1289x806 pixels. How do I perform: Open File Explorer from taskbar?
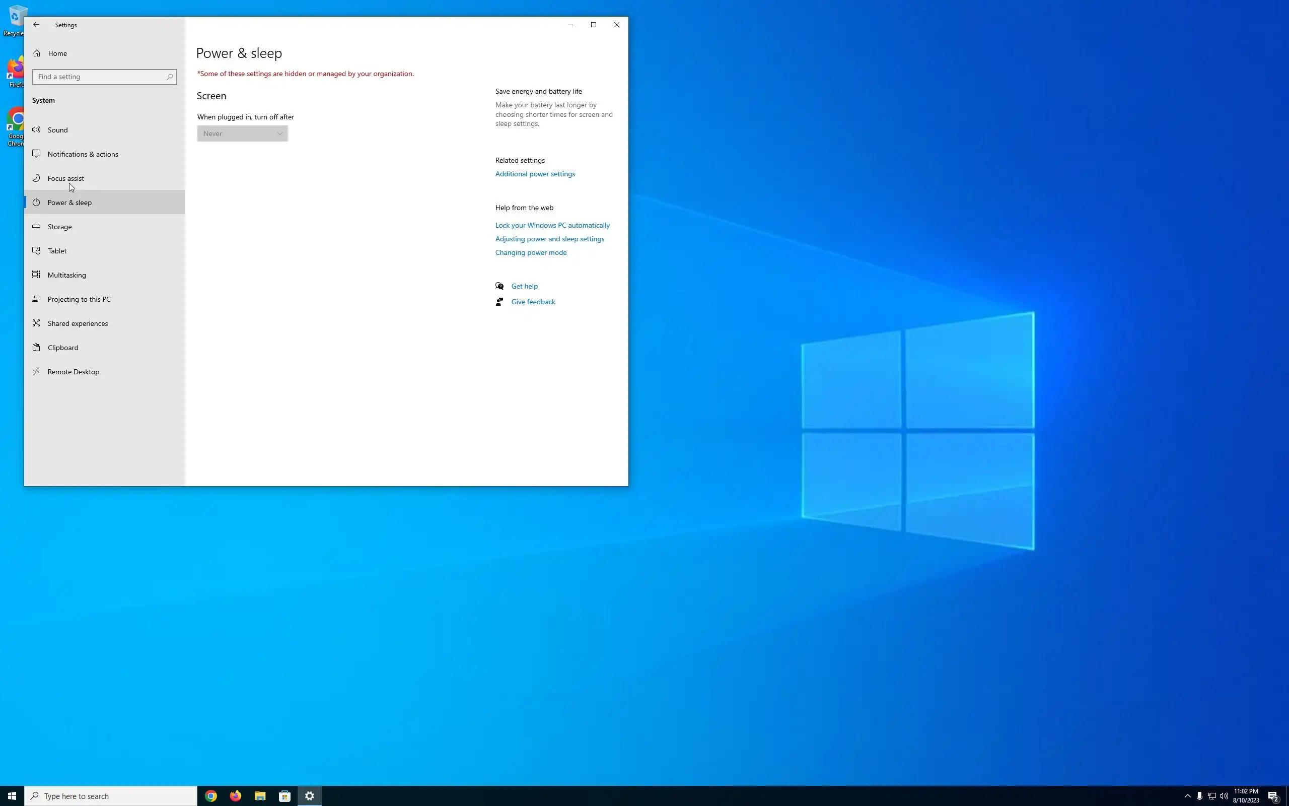click(x=260, y=796)
